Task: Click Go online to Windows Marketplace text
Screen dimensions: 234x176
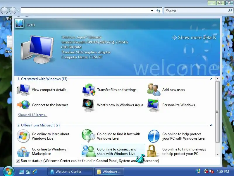Action: click(x=49, y=151)
